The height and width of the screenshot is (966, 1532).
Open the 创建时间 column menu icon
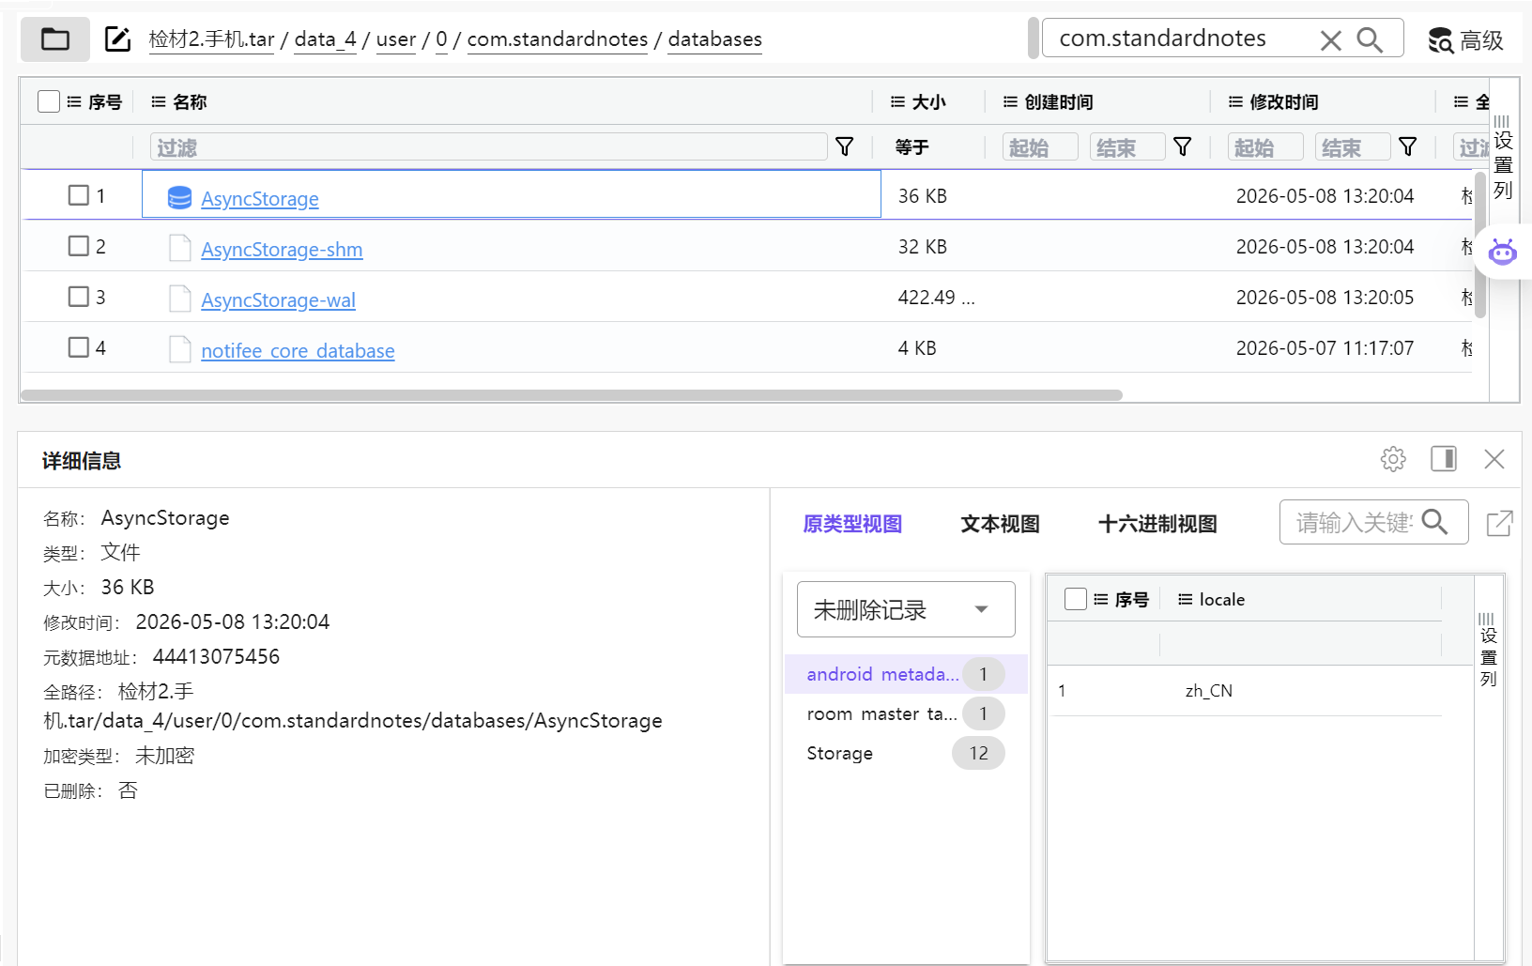(x=1011, y=101)
